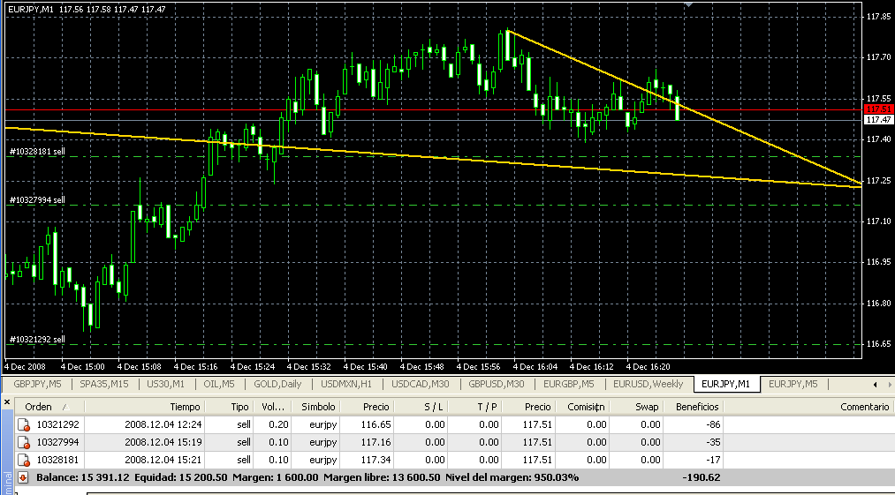Click the order icon beside 10328181
The height and width of the screenshot is (495, 895).
tap(23, 461)
